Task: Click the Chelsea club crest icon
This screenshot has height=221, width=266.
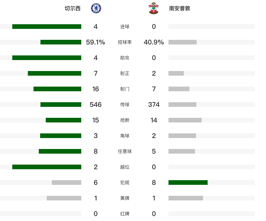Action: click(96, 8)
